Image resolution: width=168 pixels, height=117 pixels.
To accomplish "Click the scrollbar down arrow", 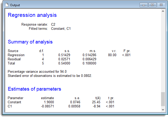I will tap(163, 109).
